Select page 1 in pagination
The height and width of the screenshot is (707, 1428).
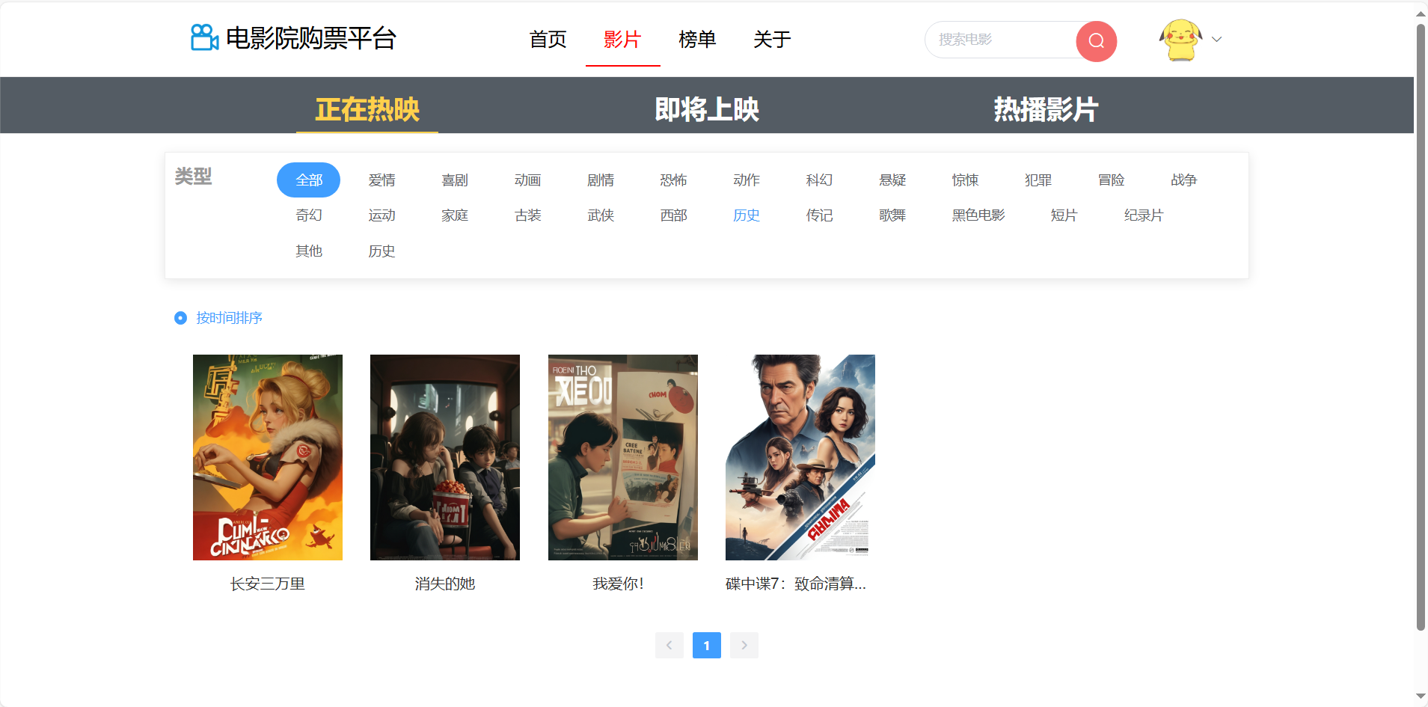pos(707,645)
